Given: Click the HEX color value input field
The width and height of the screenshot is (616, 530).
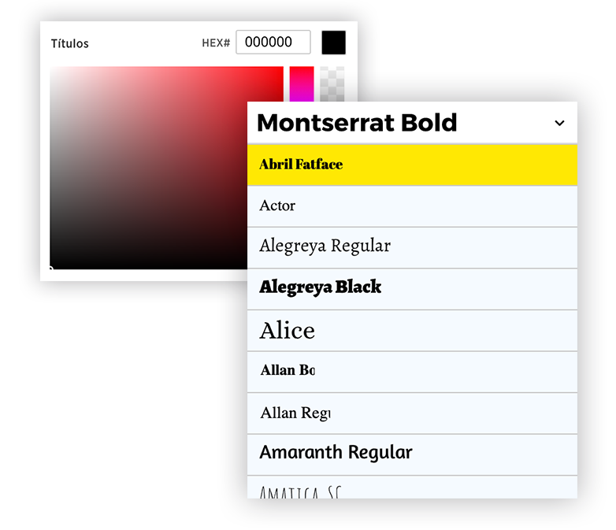Looking at the screenshot, I should point(273,43).
